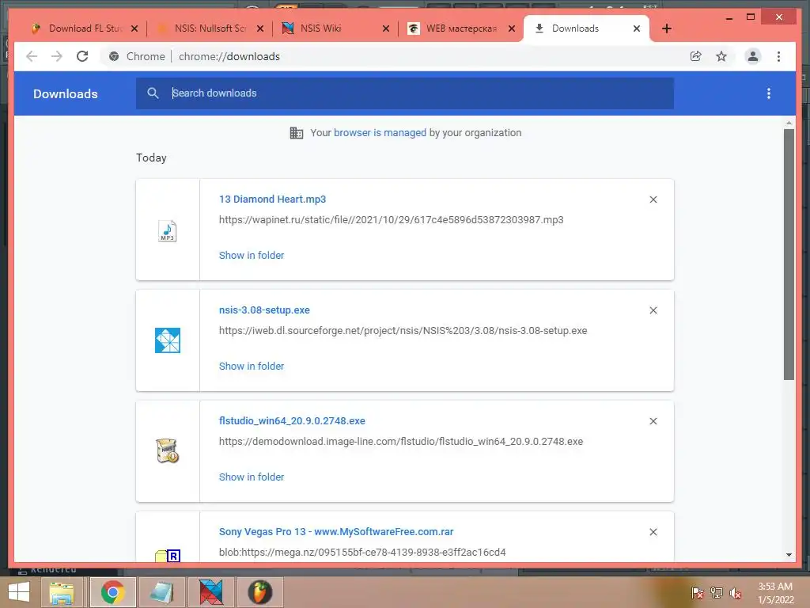Show nsis-3.08-setup.exe in folder
The image size is (810, 608).
pyautogui.click(x=251, y=366)
